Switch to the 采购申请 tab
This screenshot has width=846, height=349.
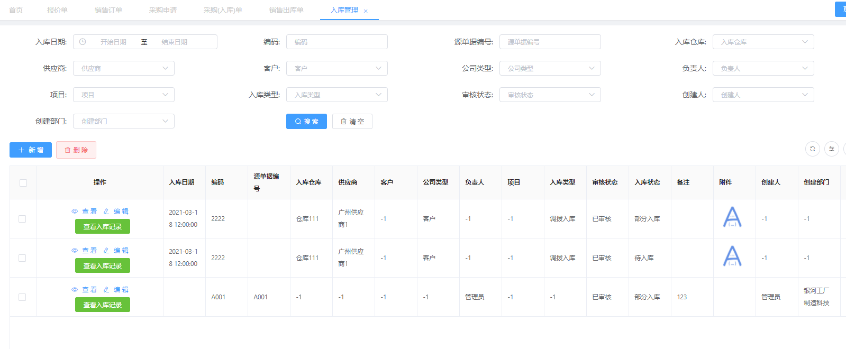point(163,10)
